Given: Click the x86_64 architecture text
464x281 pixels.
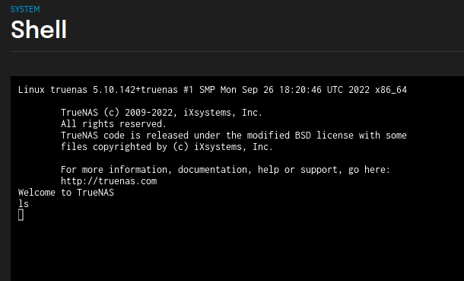Looking at the screenshot, I should (391, 90).
